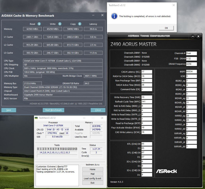Click the tRRD_L value field

tap(147, 106)
